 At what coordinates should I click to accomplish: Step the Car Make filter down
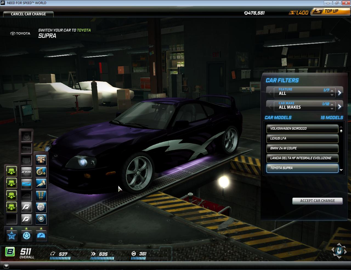tap(332, 109)
